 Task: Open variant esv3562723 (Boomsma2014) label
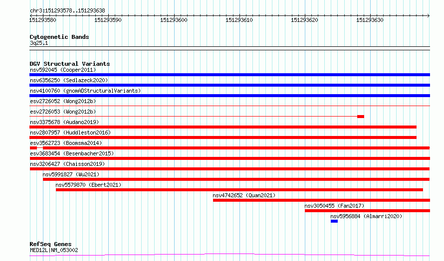coord(66,143)
